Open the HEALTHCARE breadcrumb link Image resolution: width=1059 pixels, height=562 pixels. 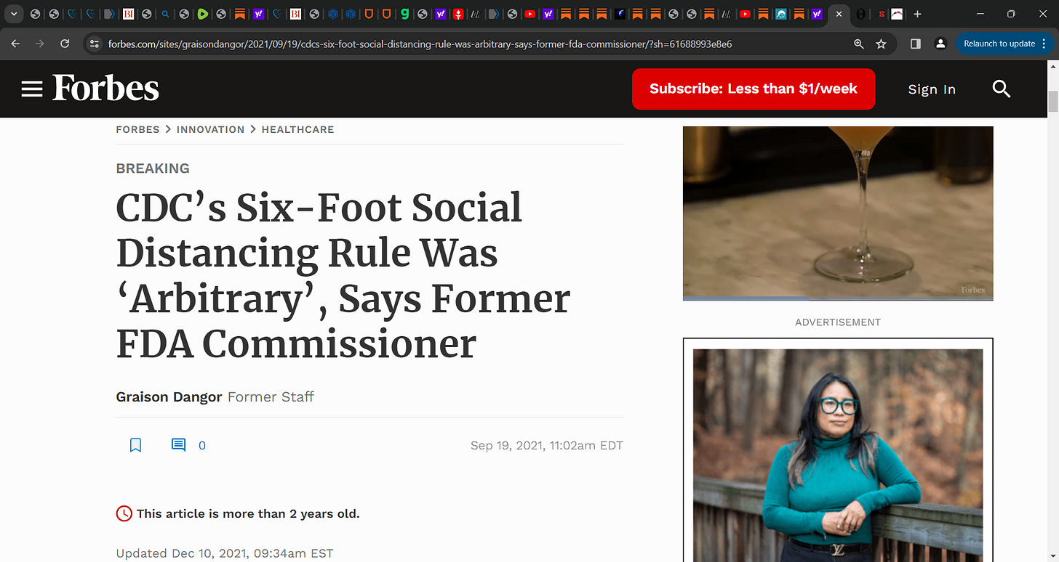pyautogui.click(x=297, y=129)
